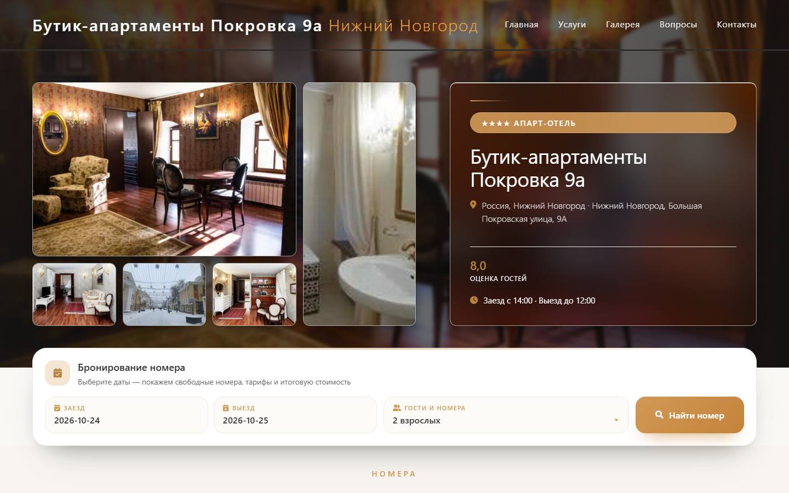Open the Главная menu item
Screen dimensions: 789x493
point(521,24)
